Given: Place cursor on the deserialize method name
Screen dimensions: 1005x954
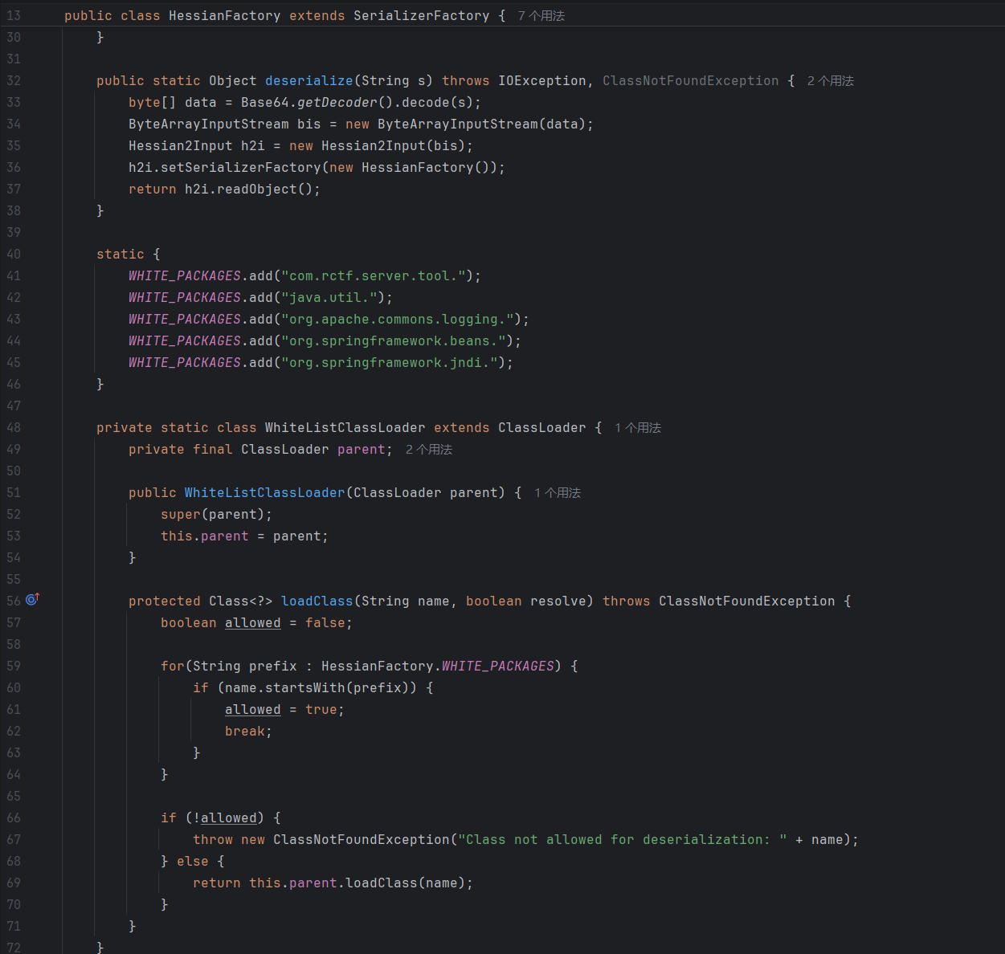Looking at the screenshot, I should click(x=308, y=81).
